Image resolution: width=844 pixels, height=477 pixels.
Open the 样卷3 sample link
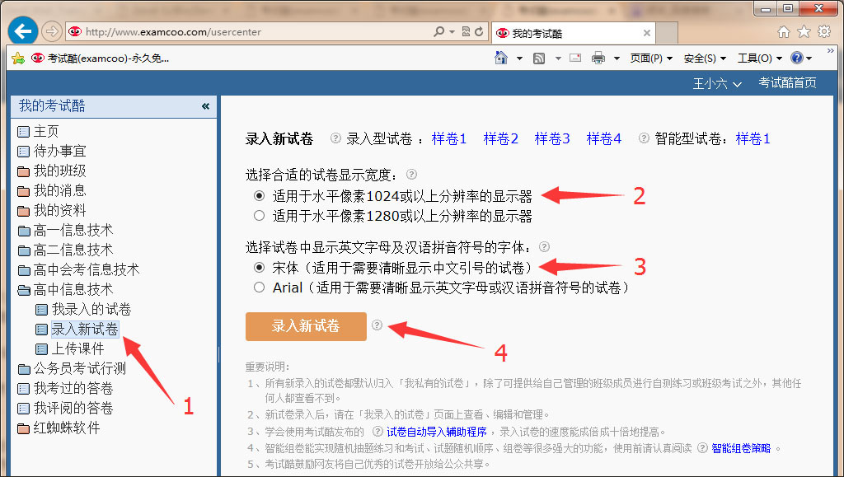[551, 138]
